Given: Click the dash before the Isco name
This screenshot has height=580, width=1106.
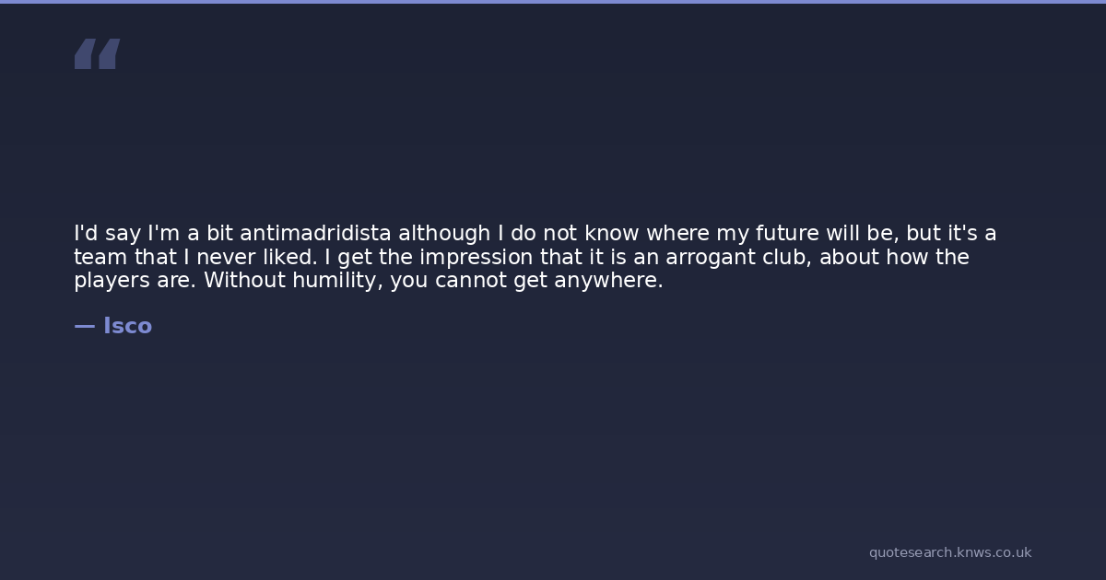Looking at the screenshot, I should 84,326.
